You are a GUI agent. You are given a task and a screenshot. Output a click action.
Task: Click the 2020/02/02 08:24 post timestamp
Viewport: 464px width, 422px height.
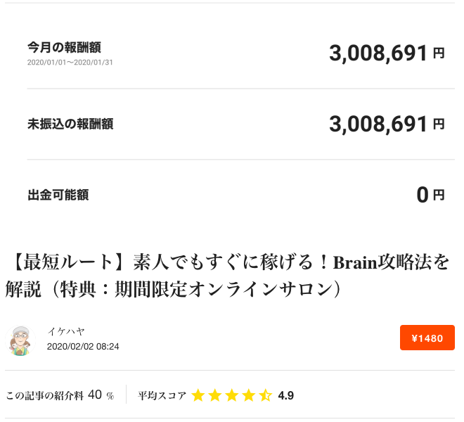point(83,347)
